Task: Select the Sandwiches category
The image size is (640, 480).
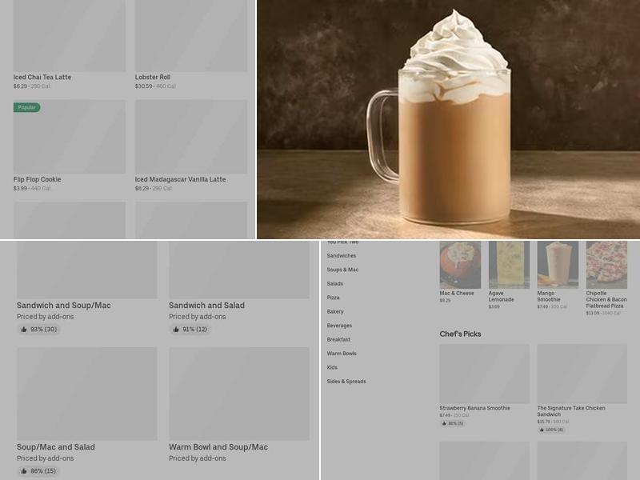Action: [x=342, y=255]
